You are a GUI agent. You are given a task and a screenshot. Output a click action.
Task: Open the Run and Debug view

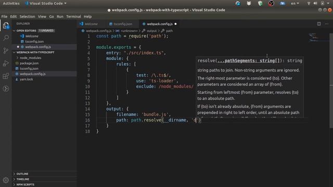pyautogui.click(x=6, y=63)
